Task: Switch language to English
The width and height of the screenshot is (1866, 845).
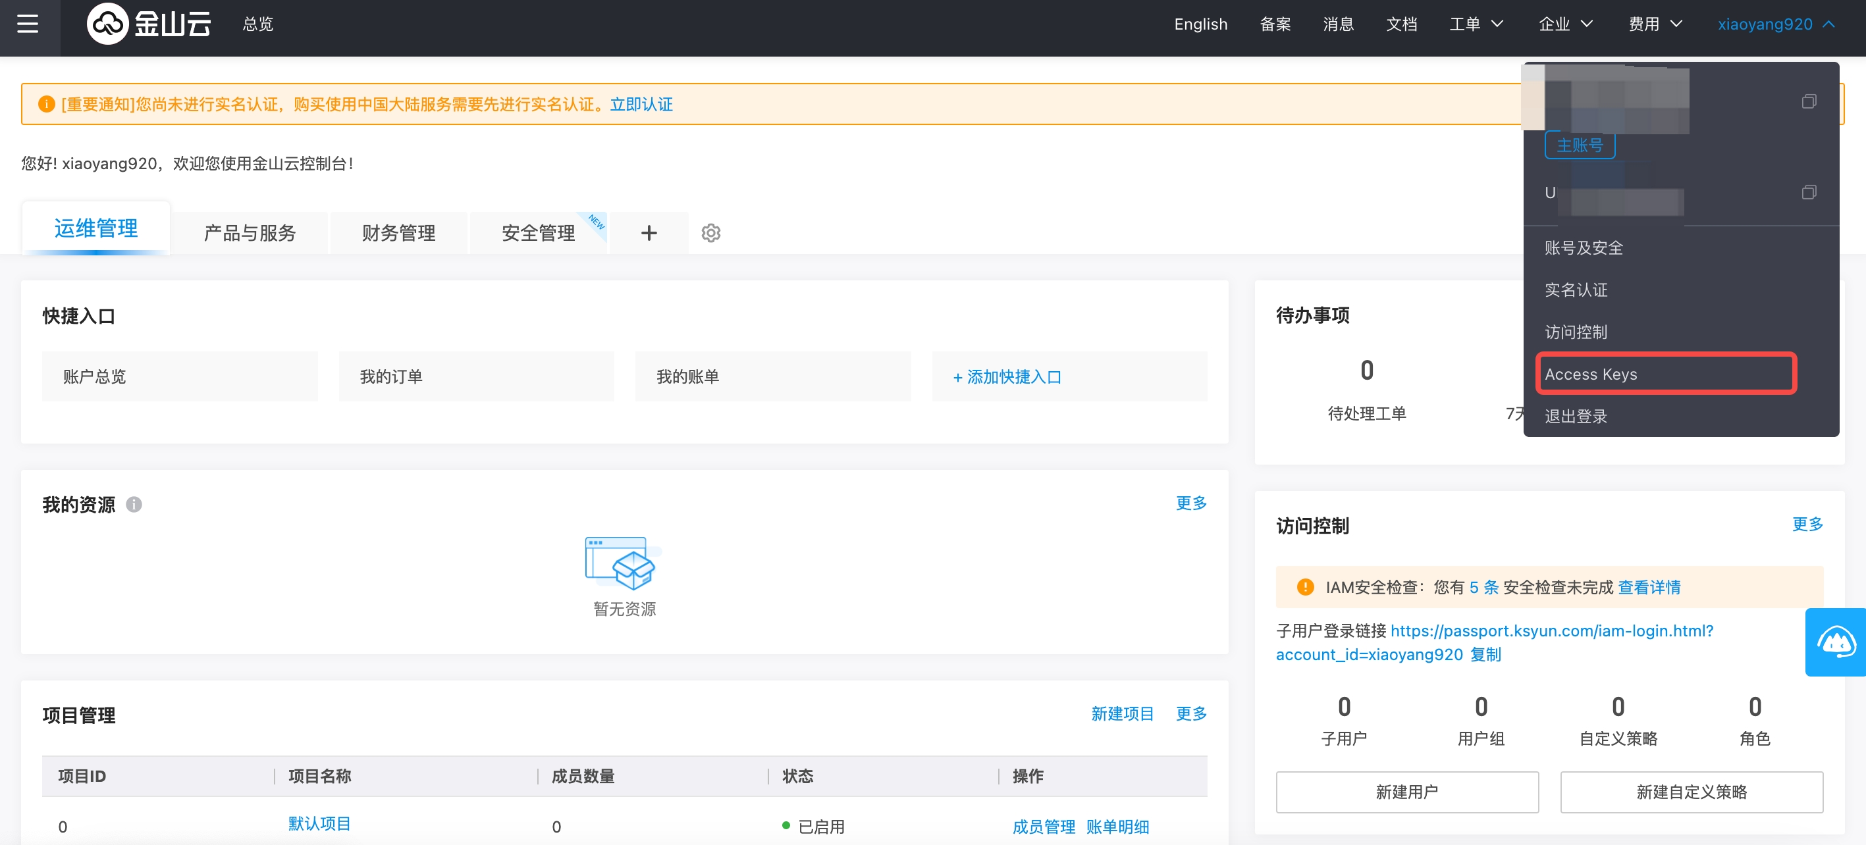Action: 1200,24
